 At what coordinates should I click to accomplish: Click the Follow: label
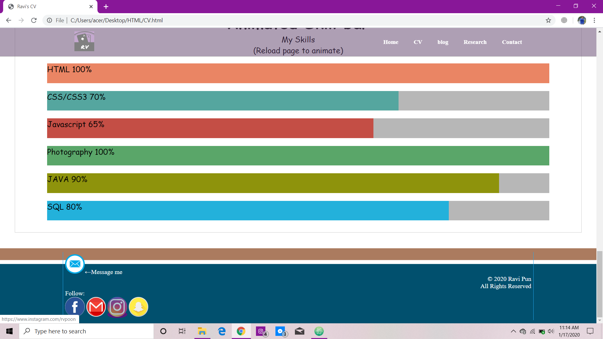75,293
